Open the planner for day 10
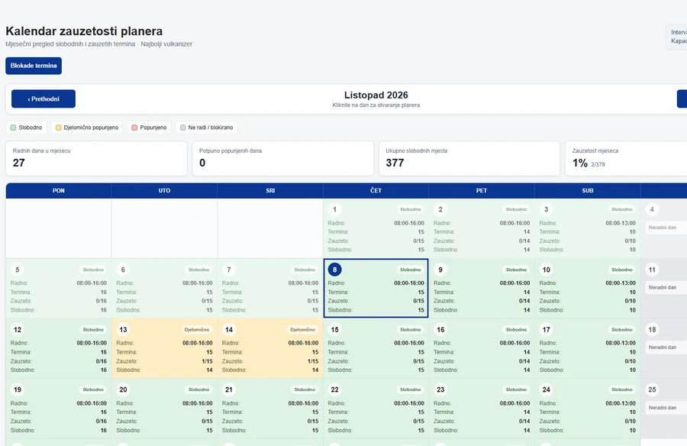 588,288
